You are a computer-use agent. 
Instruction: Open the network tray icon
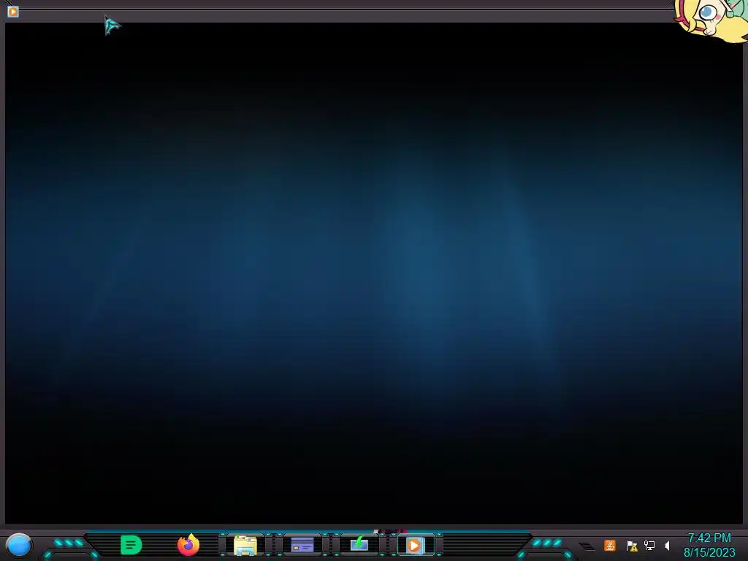(649, 545)
